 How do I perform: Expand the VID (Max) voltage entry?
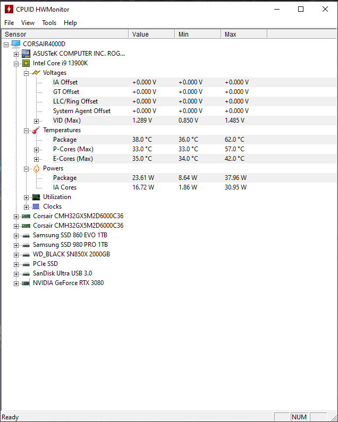tap(37, 120)
